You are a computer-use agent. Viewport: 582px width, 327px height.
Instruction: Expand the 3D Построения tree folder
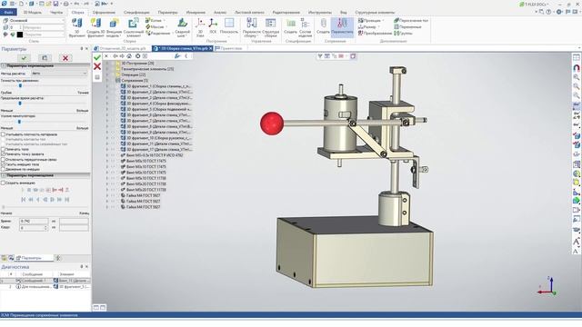point(107,64)
